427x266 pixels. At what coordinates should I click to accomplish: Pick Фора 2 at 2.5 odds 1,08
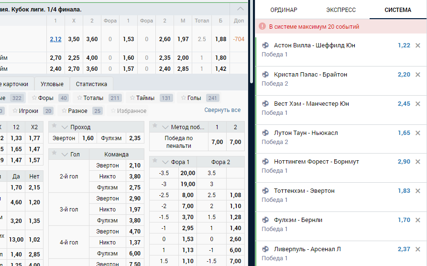235,195
